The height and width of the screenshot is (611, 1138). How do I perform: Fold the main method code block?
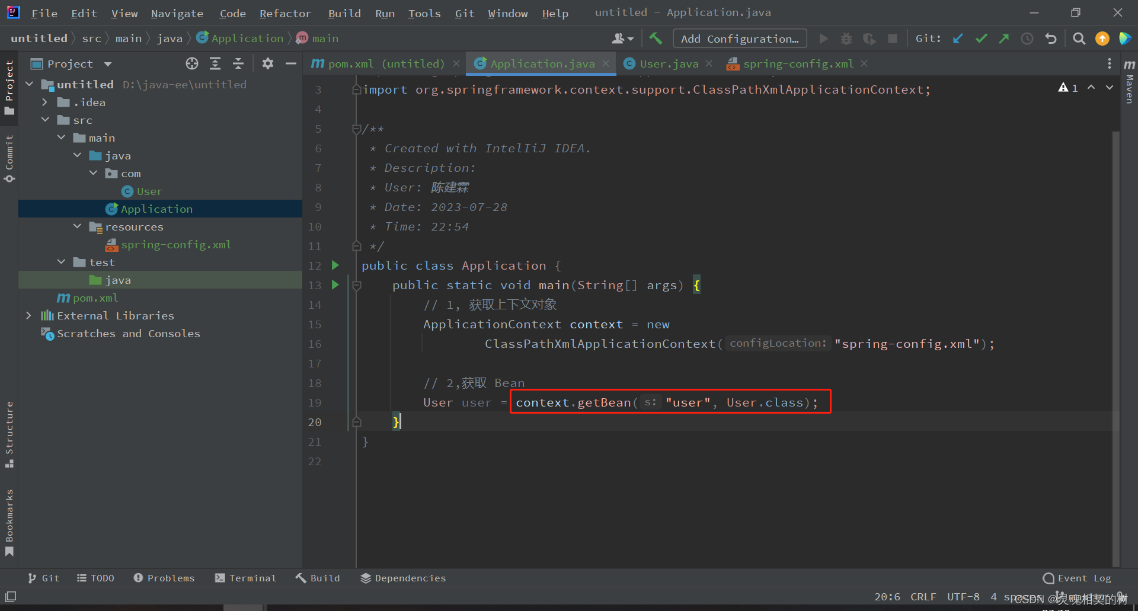[357, 286]
